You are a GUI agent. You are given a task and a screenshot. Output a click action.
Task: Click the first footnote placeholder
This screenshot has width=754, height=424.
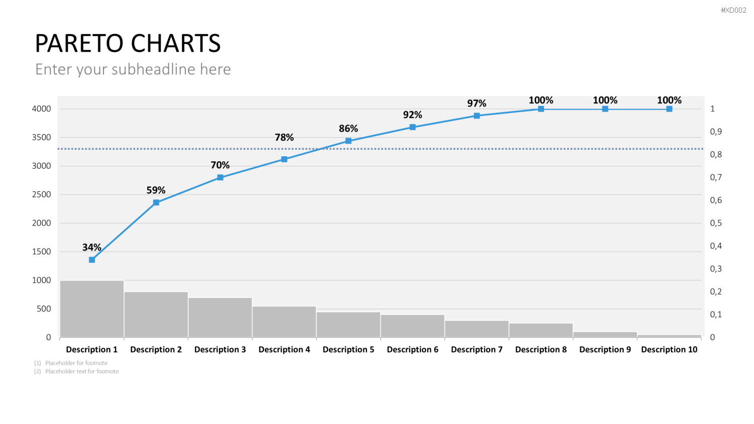pyautogui.click(x=71, y=363)
